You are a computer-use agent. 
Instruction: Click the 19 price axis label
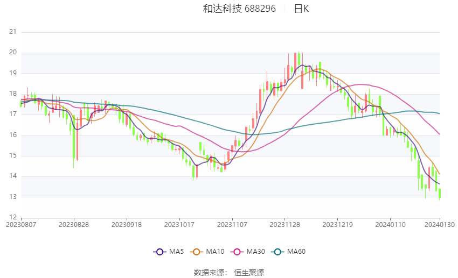[x=13, y=73]
